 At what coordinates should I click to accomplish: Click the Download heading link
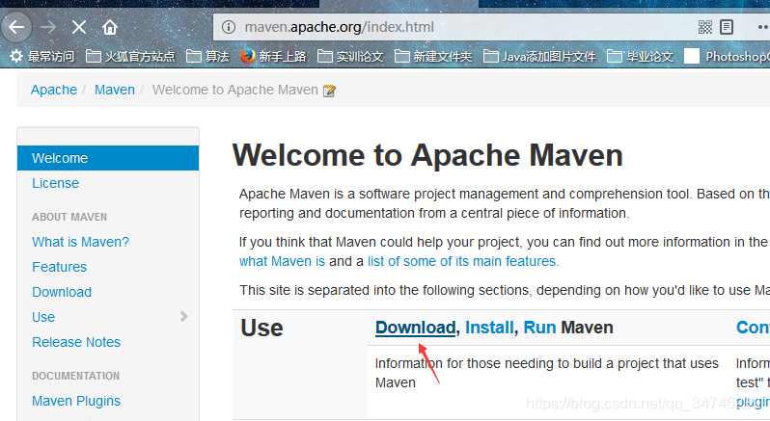tap(416, 328)
